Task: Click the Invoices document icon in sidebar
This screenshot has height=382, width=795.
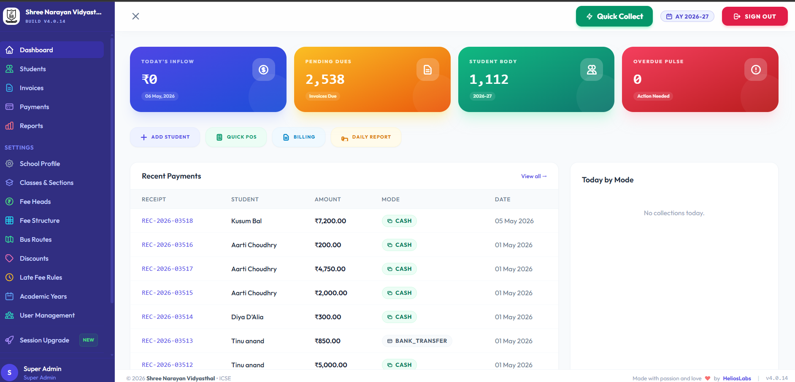Action: coord(9,88)
